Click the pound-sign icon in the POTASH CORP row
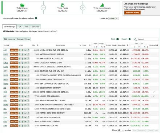 (x=23, y=113)
